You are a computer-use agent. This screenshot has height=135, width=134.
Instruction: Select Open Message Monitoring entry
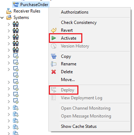click(x=86, y=116)
